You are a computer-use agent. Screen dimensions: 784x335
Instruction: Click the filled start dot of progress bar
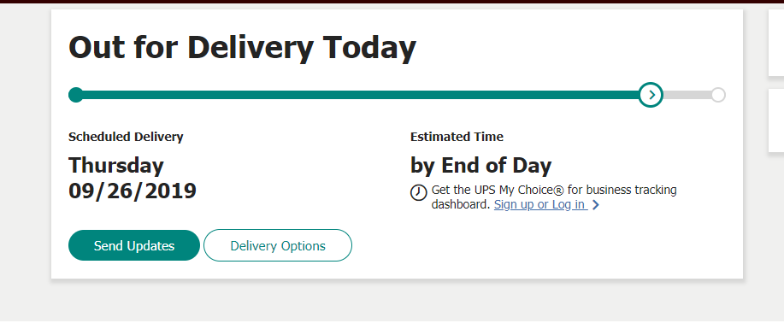(x=76, y=95)
